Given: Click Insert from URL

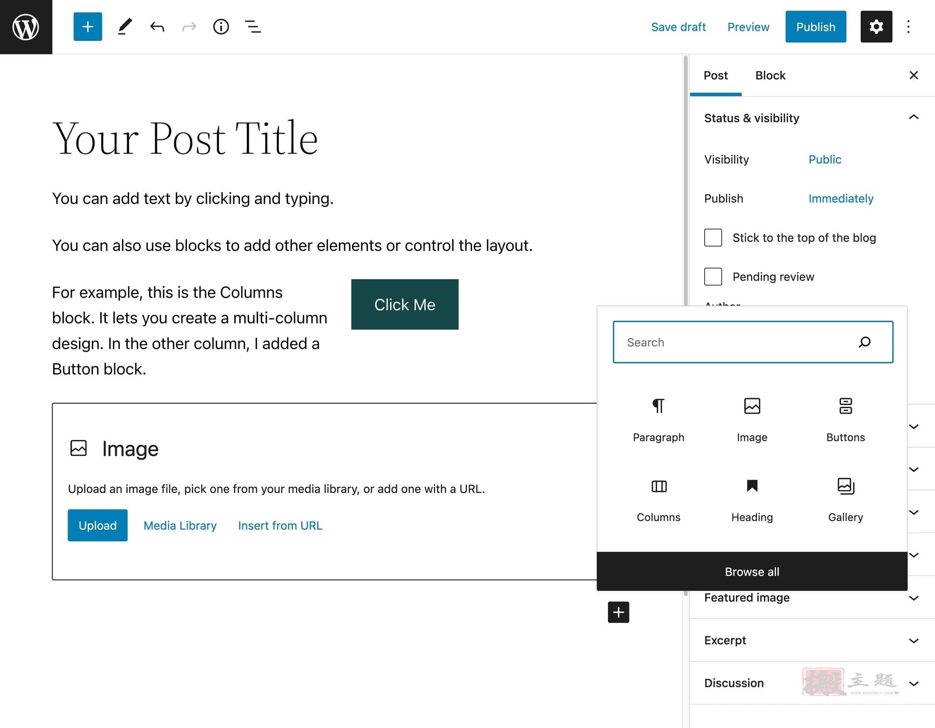Looking at the screenshot, I should (280, 525).
